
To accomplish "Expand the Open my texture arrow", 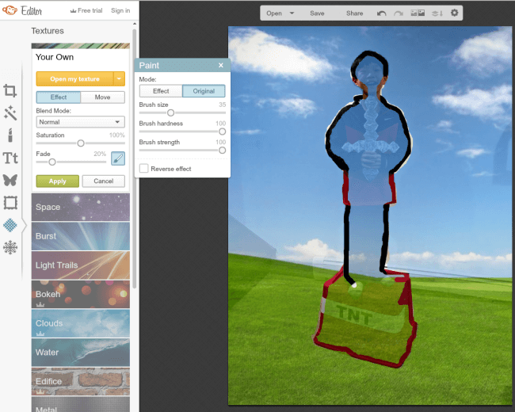I will [119, 79].
